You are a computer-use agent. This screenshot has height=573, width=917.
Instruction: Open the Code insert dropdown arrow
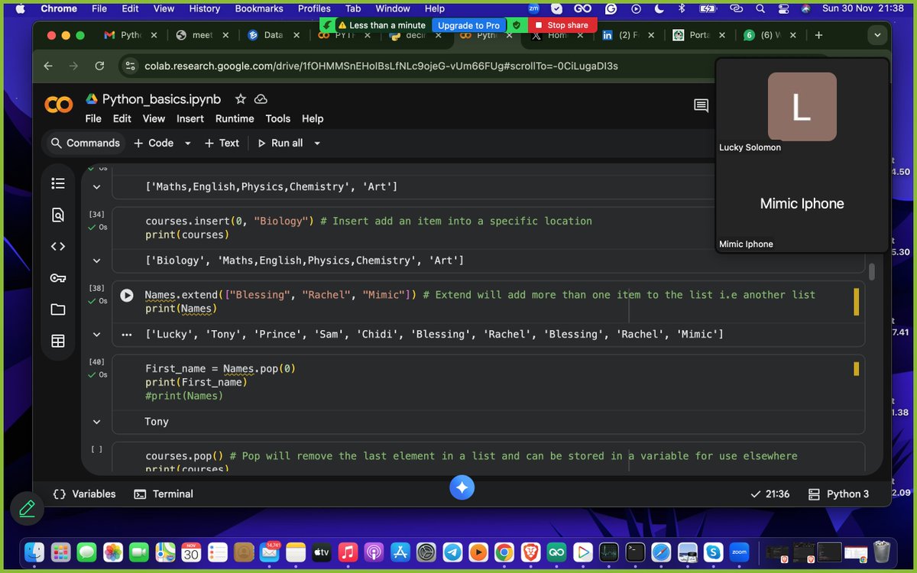point(189,143)
